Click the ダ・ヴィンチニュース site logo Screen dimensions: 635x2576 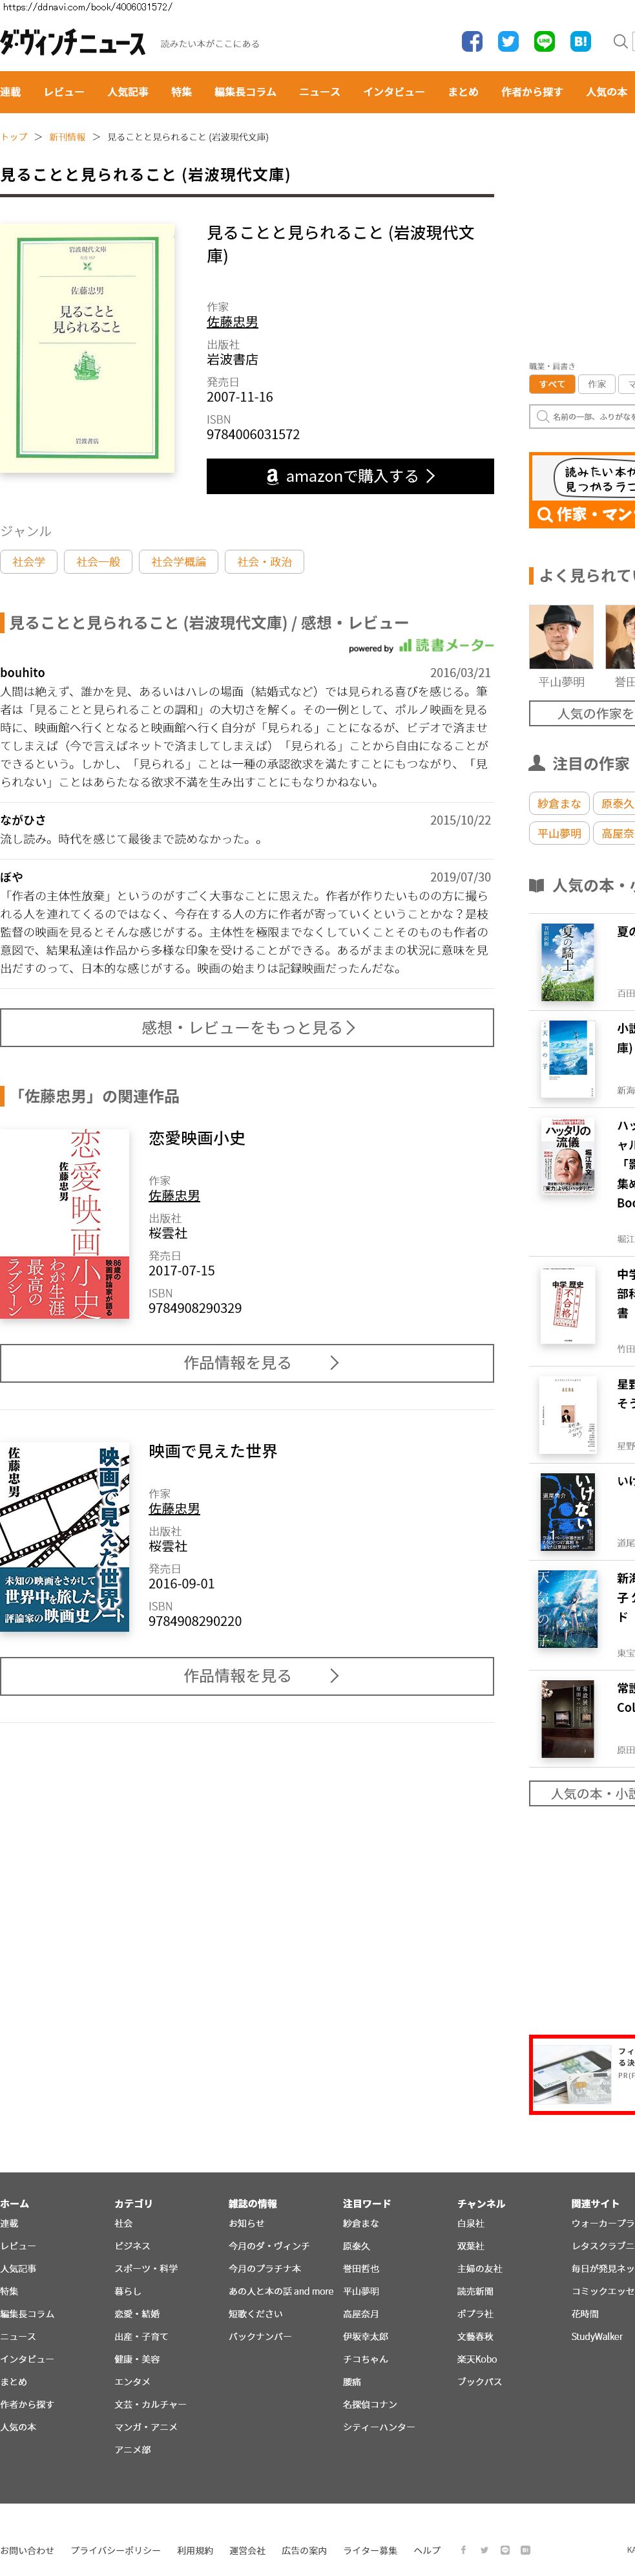click(x=73, y=42)
